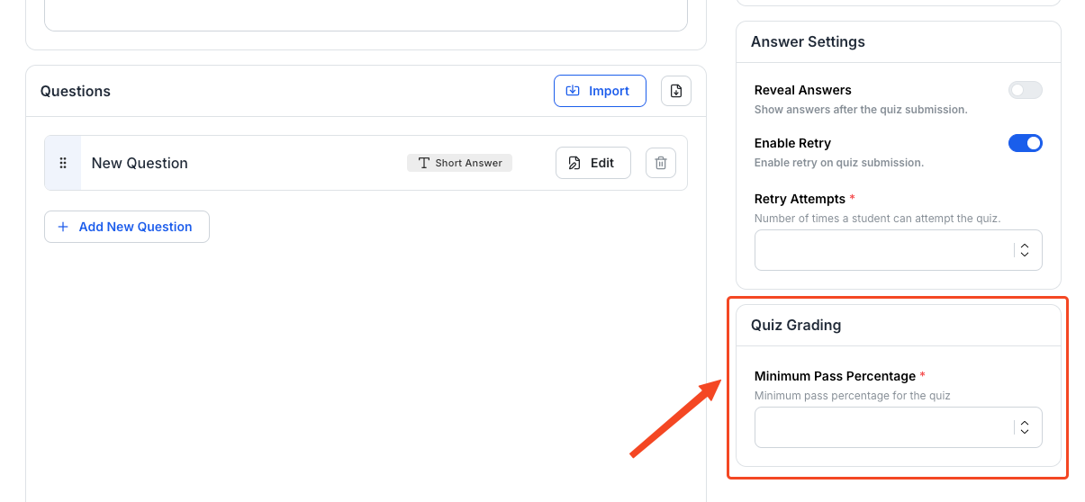Image resolution: width=1085 pixels, height=502 pixels.
Task: Delete New Question with the trash icon
Action: [661, 163]
